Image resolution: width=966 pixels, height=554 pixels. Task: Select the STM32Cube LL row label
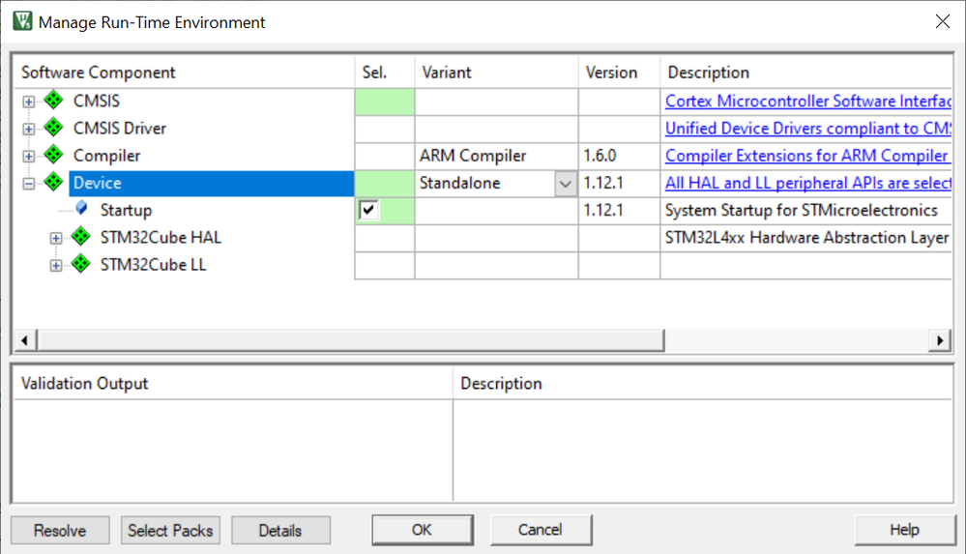tap(153, 265)
